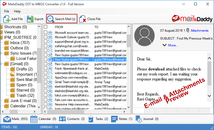This screenshot has width=214, height=130.
Task: Click the Add File toolbar icon
Action: [x=7, y=19]
